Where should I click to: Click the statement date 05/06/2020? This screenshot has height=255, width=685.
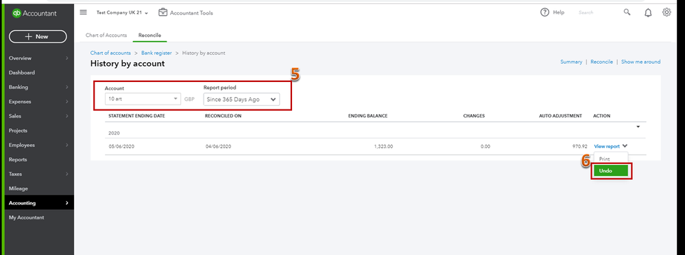(121, 147)
